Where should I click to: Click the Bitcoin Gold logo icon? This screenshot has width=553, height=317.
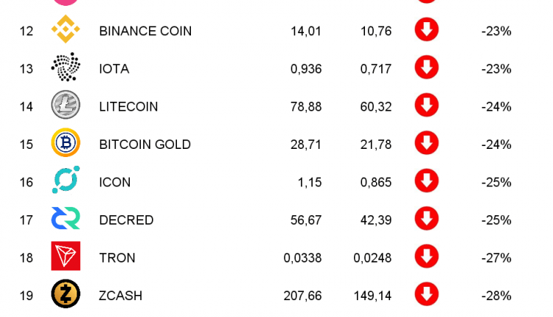coord(66,144)
